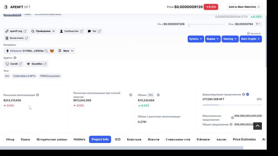Open the Сообщество link
This screenshot has height=156, width=278.
coord(71,31)
